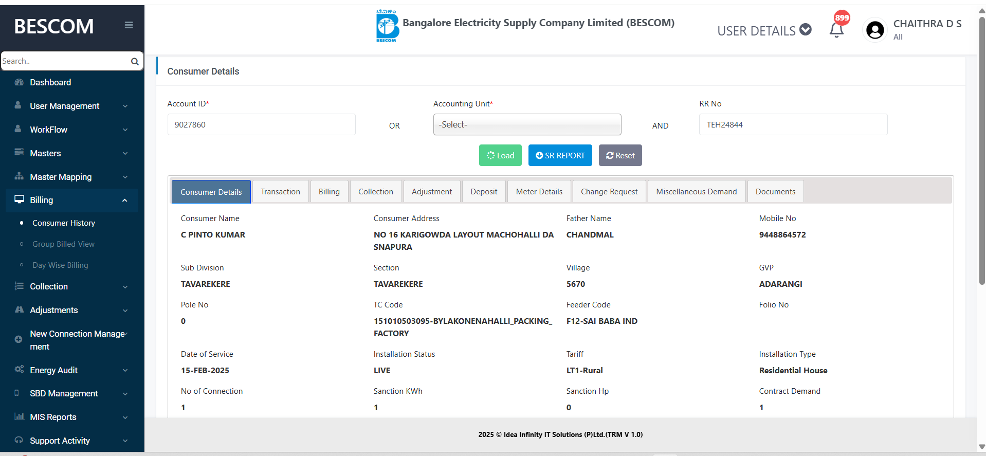The height and width of the screenshot is (456, 986).
Task: Click the Reset button
Action: pyautogui.click(x=620, y=155)
